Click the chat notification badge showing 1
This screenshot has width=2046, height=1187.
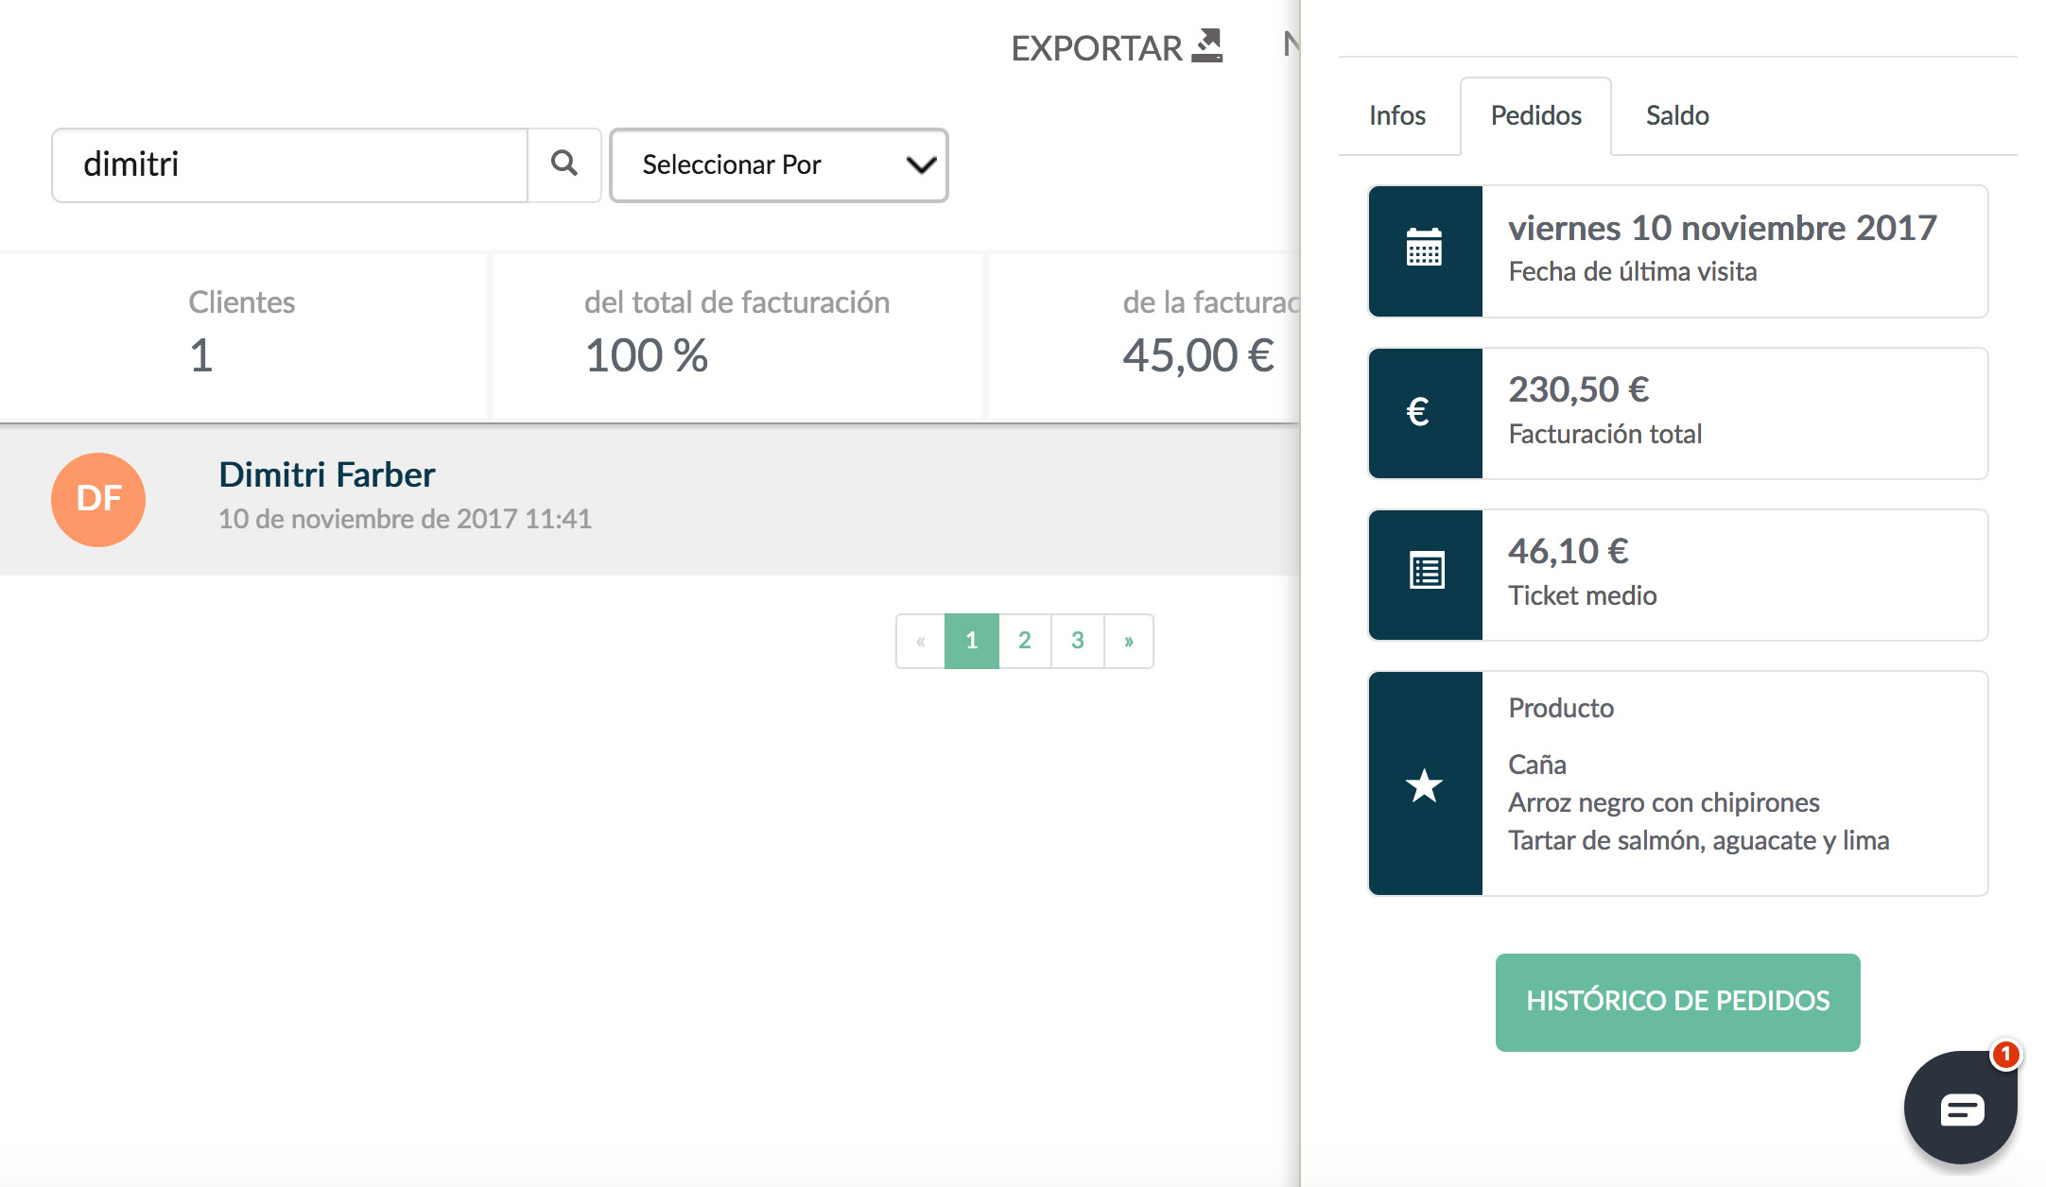pos(2005,1054)
